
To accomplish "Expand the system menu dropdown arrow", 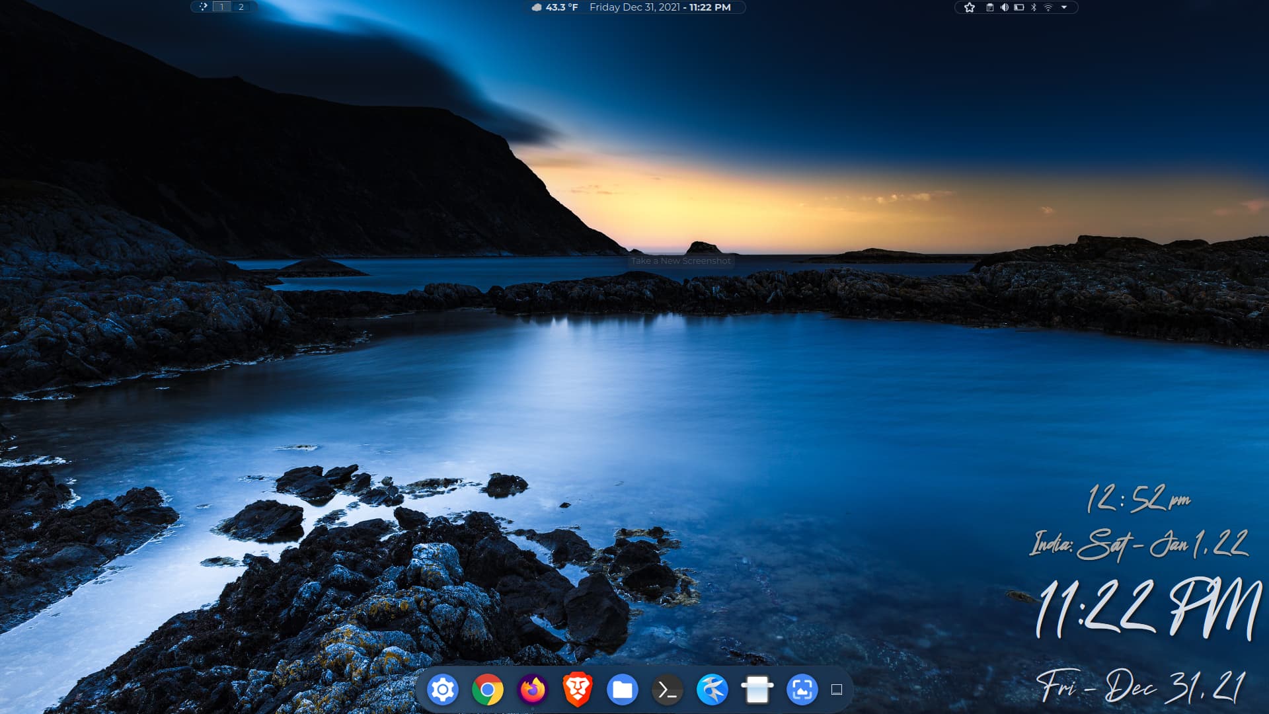I will pos(1064,7).
